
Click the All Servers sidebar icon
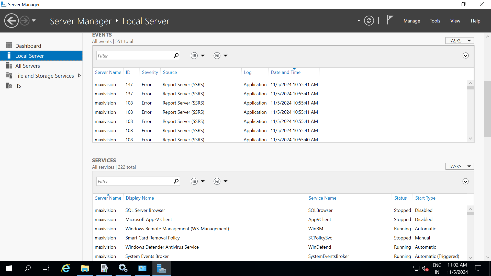(9, 66)
